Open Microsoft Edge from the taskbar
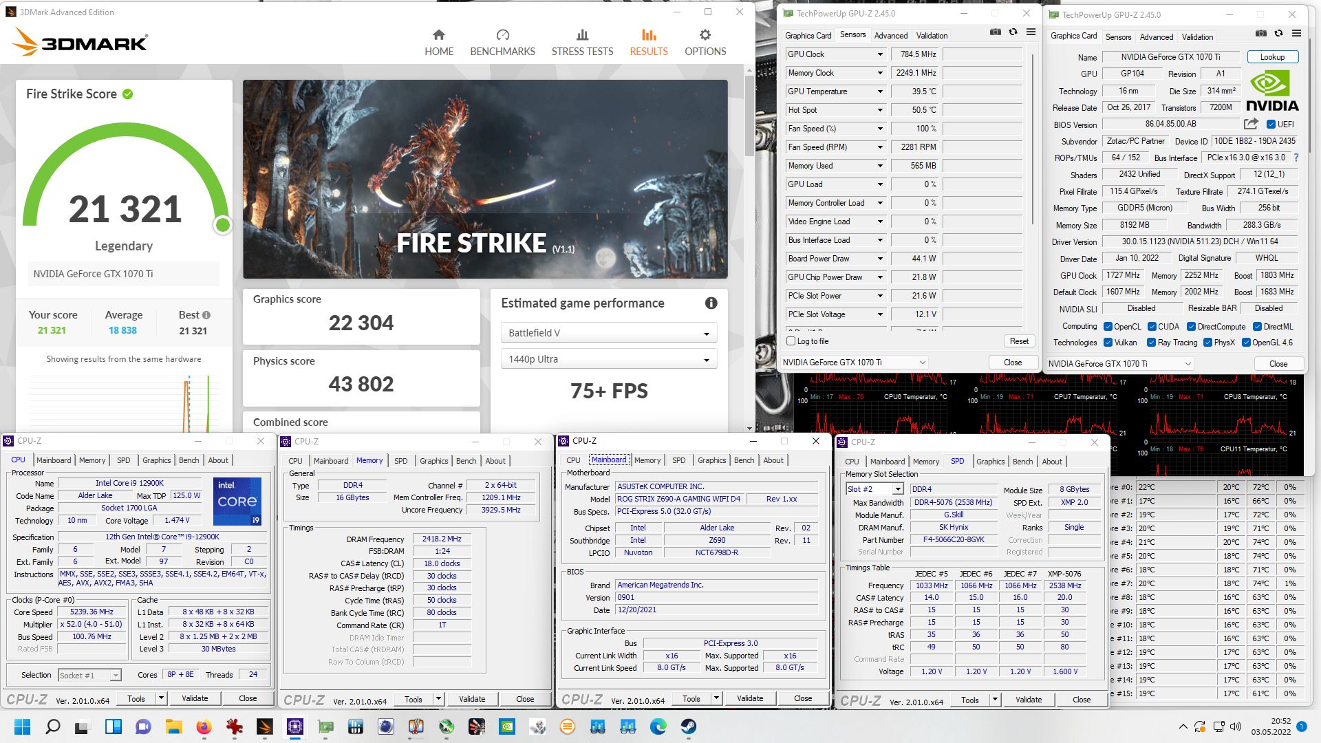Image resolution: width=1321 pixels, height=743 pixels. point(658,726)
